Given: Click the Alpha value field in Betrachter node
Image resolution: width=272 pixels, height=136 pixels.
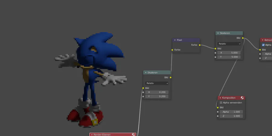Looking at the screenshot, I should (267, 54).
